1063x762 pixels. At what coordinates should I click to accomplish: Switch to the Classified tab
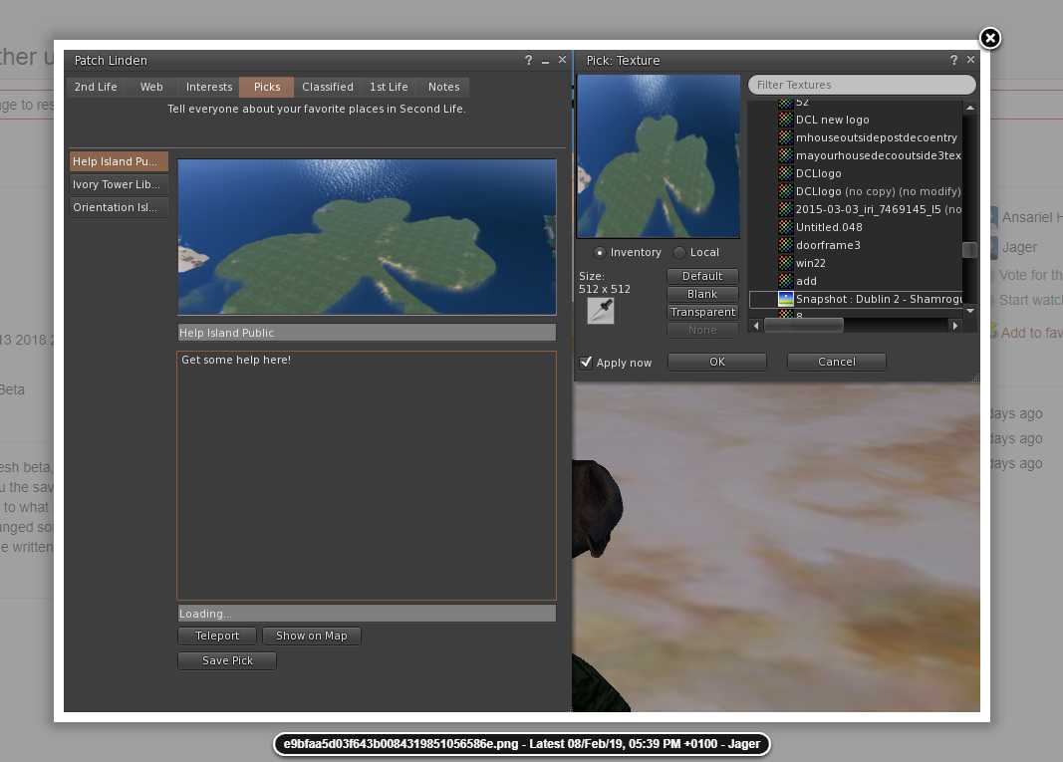328,87
